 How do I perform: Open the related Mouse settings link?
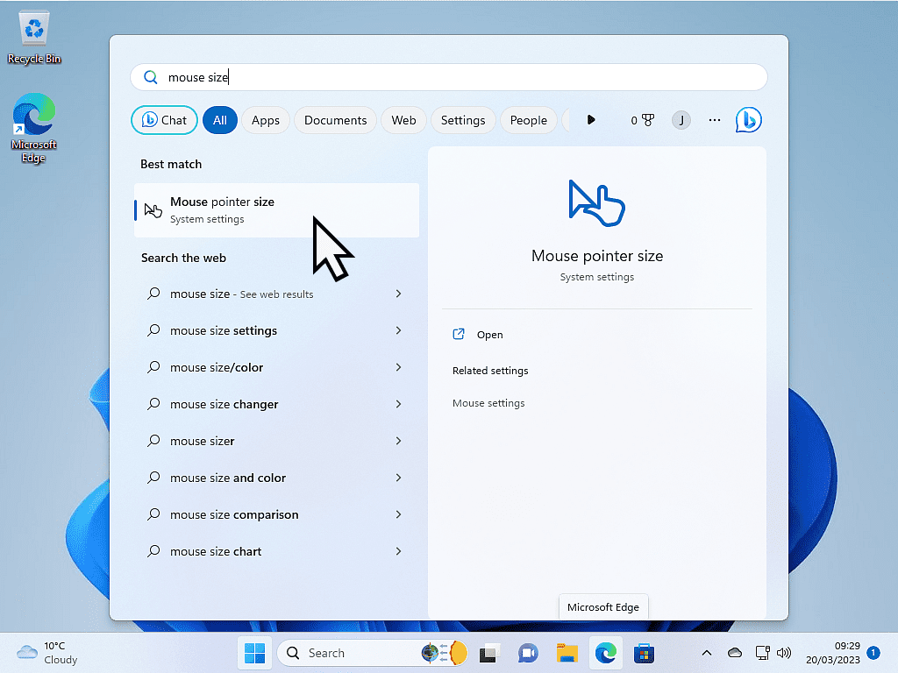(x=488, y=403)
